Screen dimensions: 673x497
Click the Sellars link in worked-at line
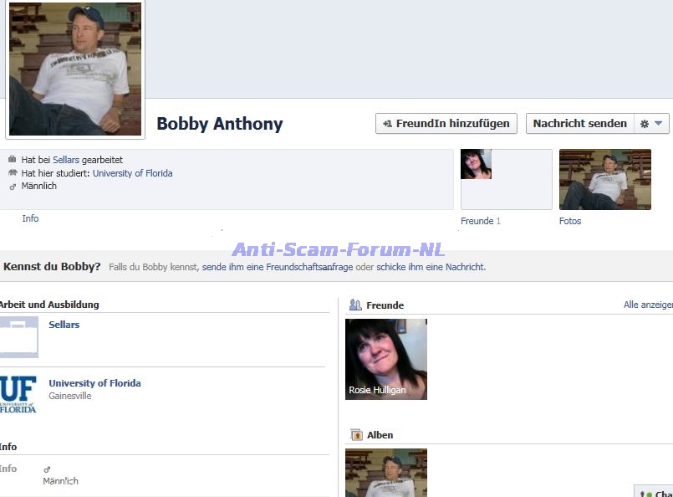point(66,159)
